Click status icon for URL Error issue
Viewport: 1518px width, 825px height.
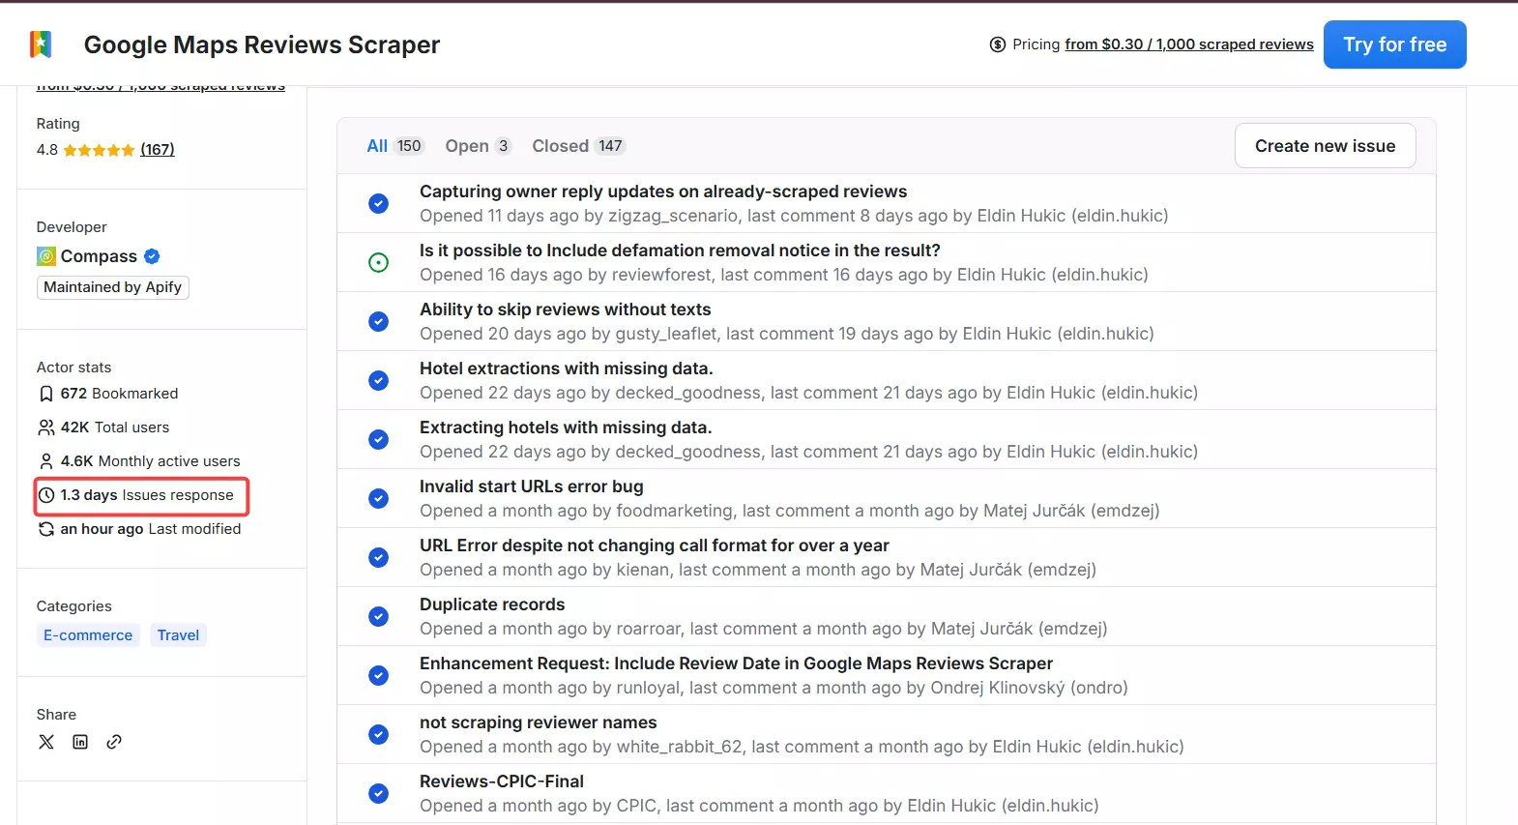pyautogui.click(x=379, y=557)
